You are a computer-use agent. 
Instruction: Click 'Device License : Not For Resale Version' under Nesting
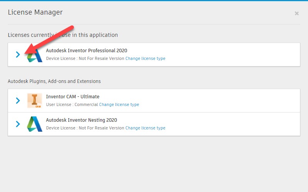(85, 128)
